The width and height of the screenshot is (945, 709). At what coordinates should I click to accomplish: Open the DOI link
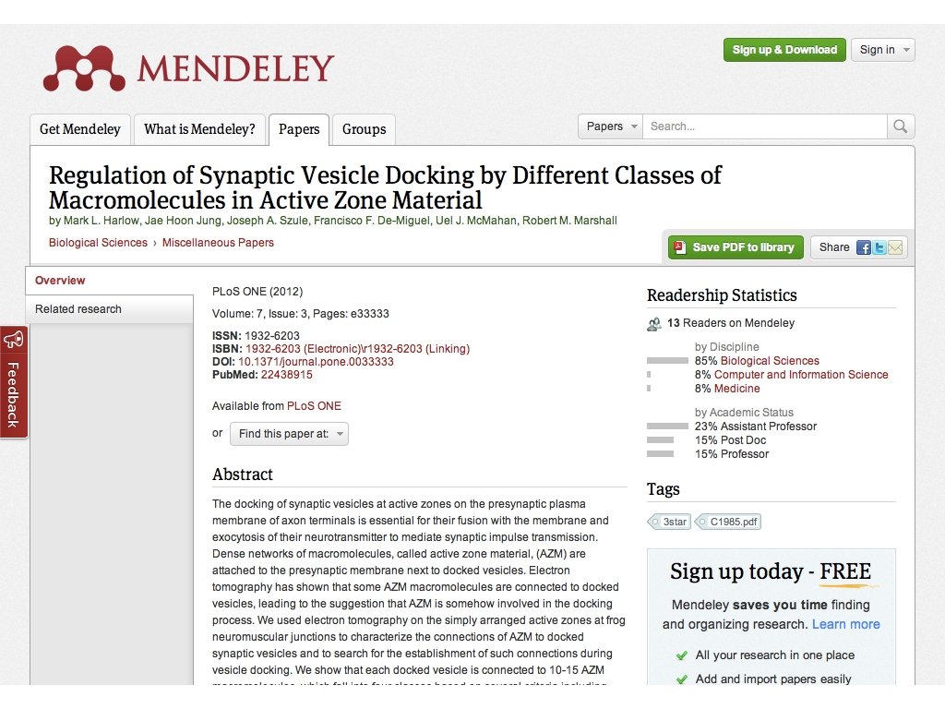click(x=316, y=362)
